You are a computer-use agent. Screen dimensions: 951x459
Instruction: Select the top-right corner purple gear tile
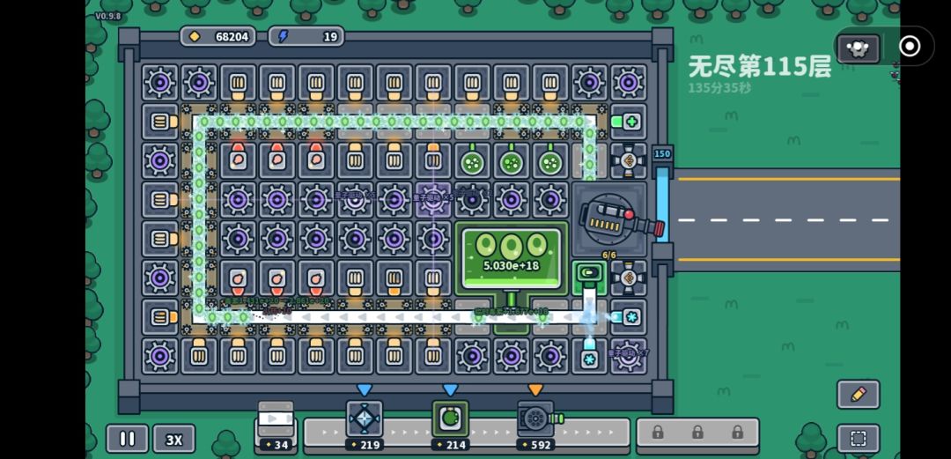click(x=629, y=83)
